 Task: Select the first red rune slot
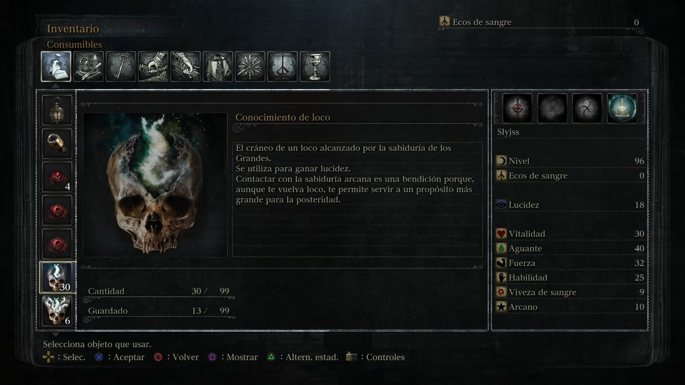tap(517, 108)
